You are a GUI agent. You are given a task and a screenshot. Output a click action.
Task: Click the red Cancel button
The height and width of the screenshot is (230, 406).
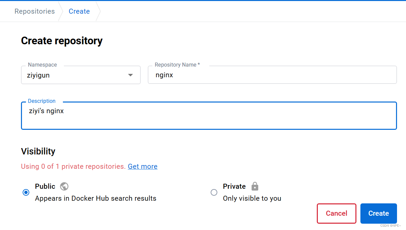point(336,213)
